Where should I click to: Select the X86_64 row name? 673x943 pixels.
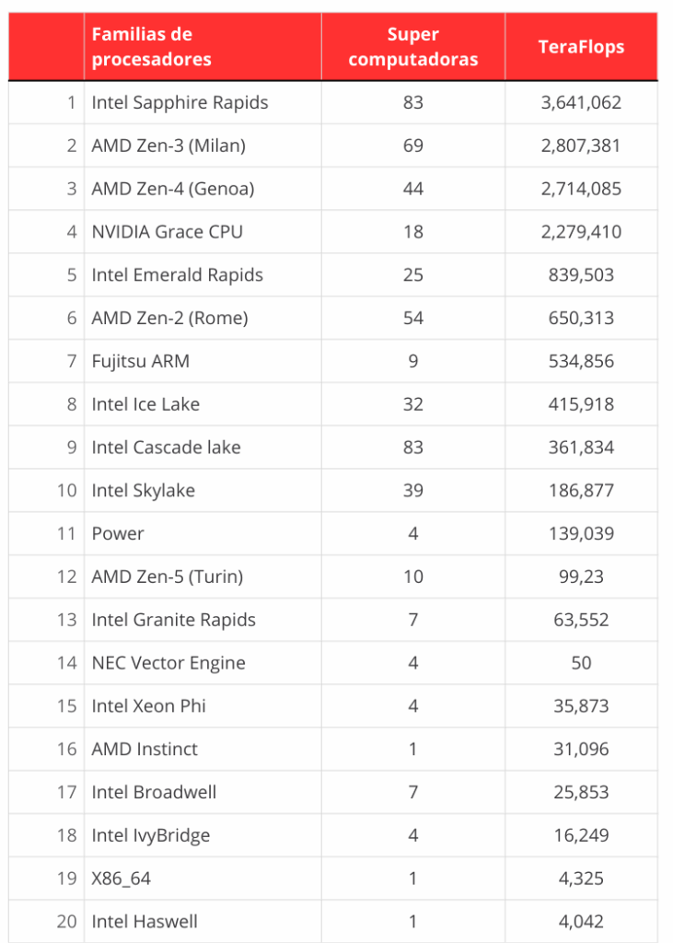point(122,879)
